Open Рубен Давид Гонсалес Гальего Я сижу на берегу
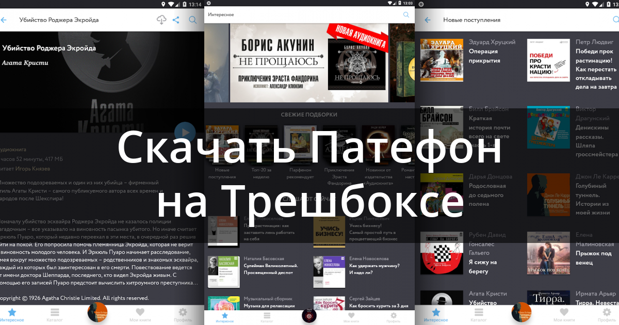This screenshot has width=619, height=325. click(468, 253)
